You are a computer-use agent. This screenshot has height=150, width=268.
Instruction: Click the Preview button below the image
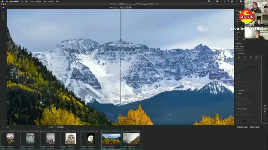click(x=60, y=127)
